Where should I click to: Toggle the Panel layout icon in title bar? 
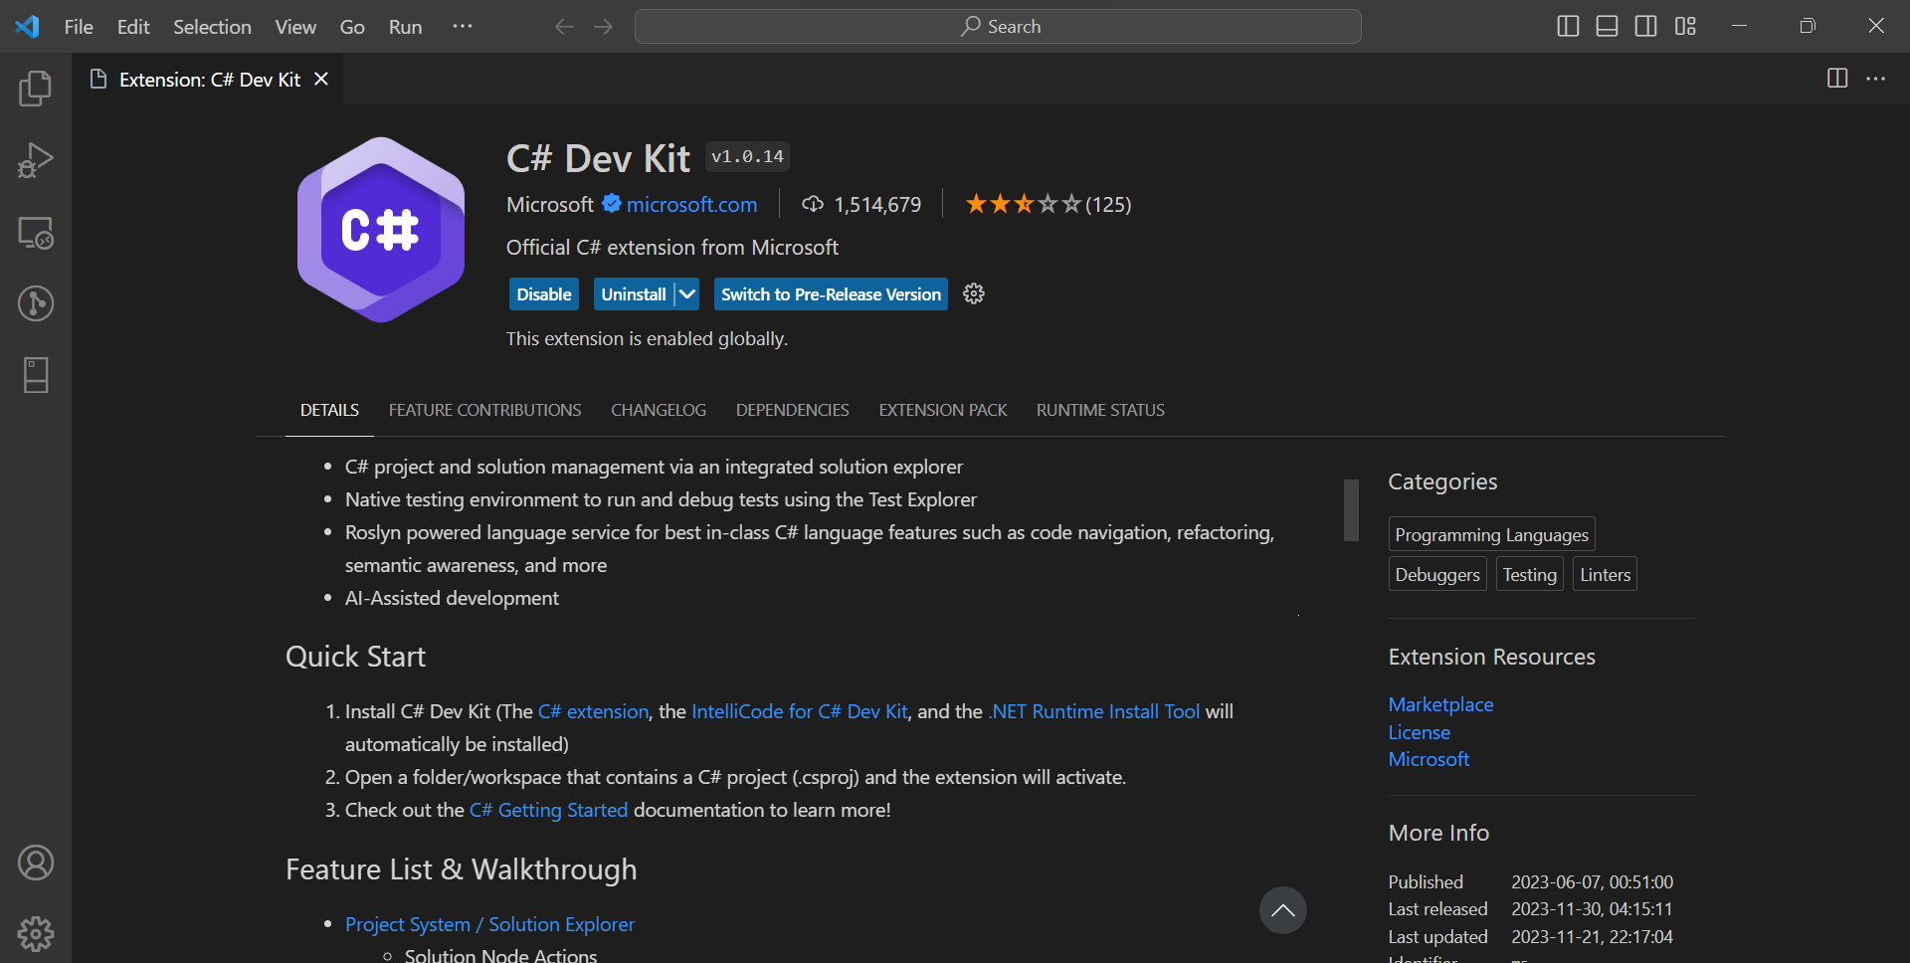[1607, 26]
